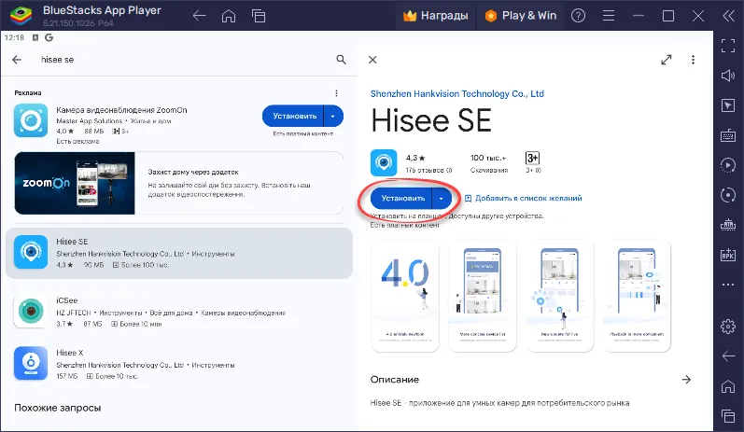This screenshot has width=744, height=432.
Task: Expand the Описание section arrow
Action: point(686,380)
